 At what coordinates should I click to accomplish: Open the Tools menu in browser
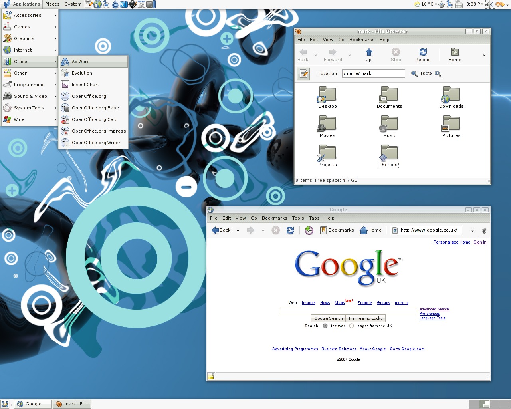tap(298, 218)
